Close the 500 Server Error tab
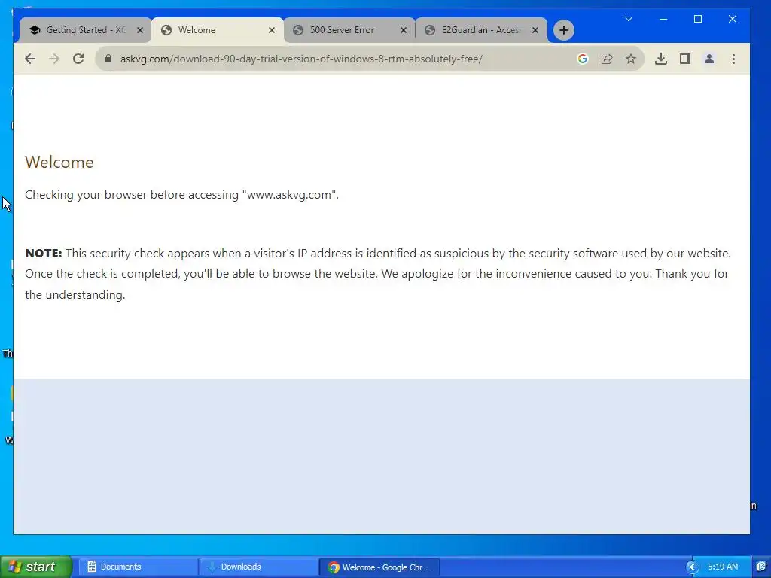Viewport: 771px width, 578px height. pyautogui.click(x=404, y=30)
